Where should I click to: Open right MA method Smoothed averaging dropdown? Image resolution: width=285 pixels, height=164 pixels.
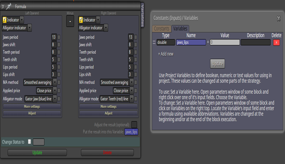[117, 82]
